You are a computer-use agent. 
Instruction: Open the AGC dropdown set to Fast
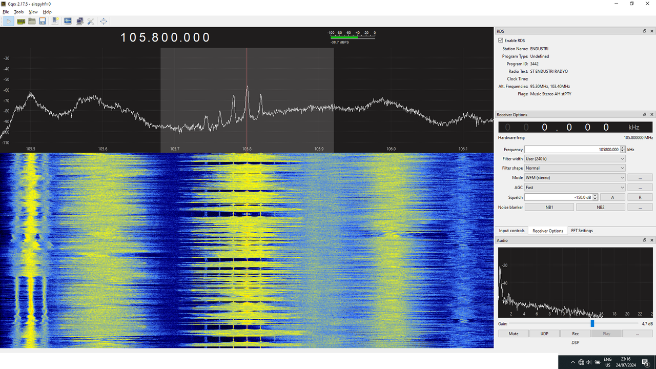pyautogui.click(x=575, y=188)
